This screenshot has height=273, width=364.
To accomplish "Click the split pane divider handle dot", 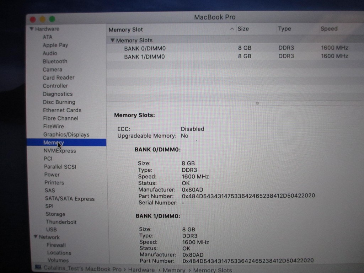I will tap(257, 103).
